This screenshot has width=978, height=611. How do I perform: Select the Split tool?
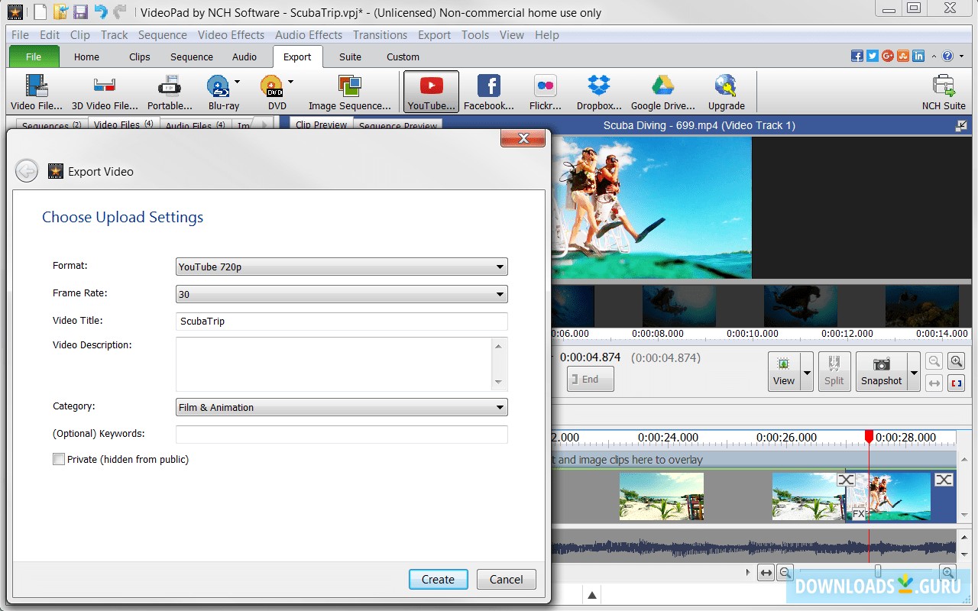click(x=834, y=371)
